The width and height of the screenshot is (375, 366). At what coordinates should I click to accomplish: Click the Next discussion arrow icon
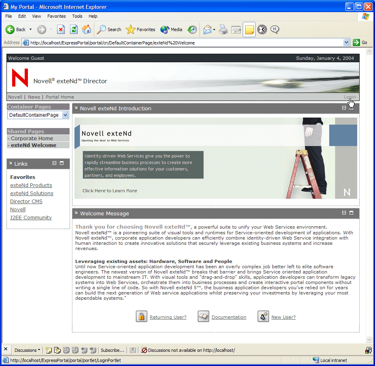tap(93, 350)
